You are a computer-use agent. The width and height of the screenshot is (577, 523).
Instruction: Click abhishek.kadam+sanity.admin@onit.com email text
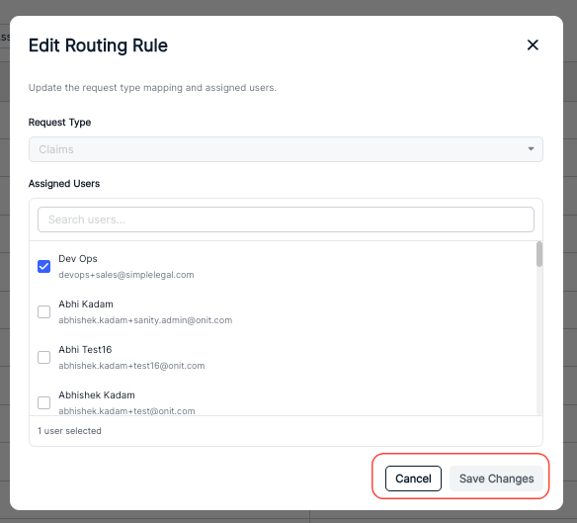pyautogui.click(x=145, y=320)
